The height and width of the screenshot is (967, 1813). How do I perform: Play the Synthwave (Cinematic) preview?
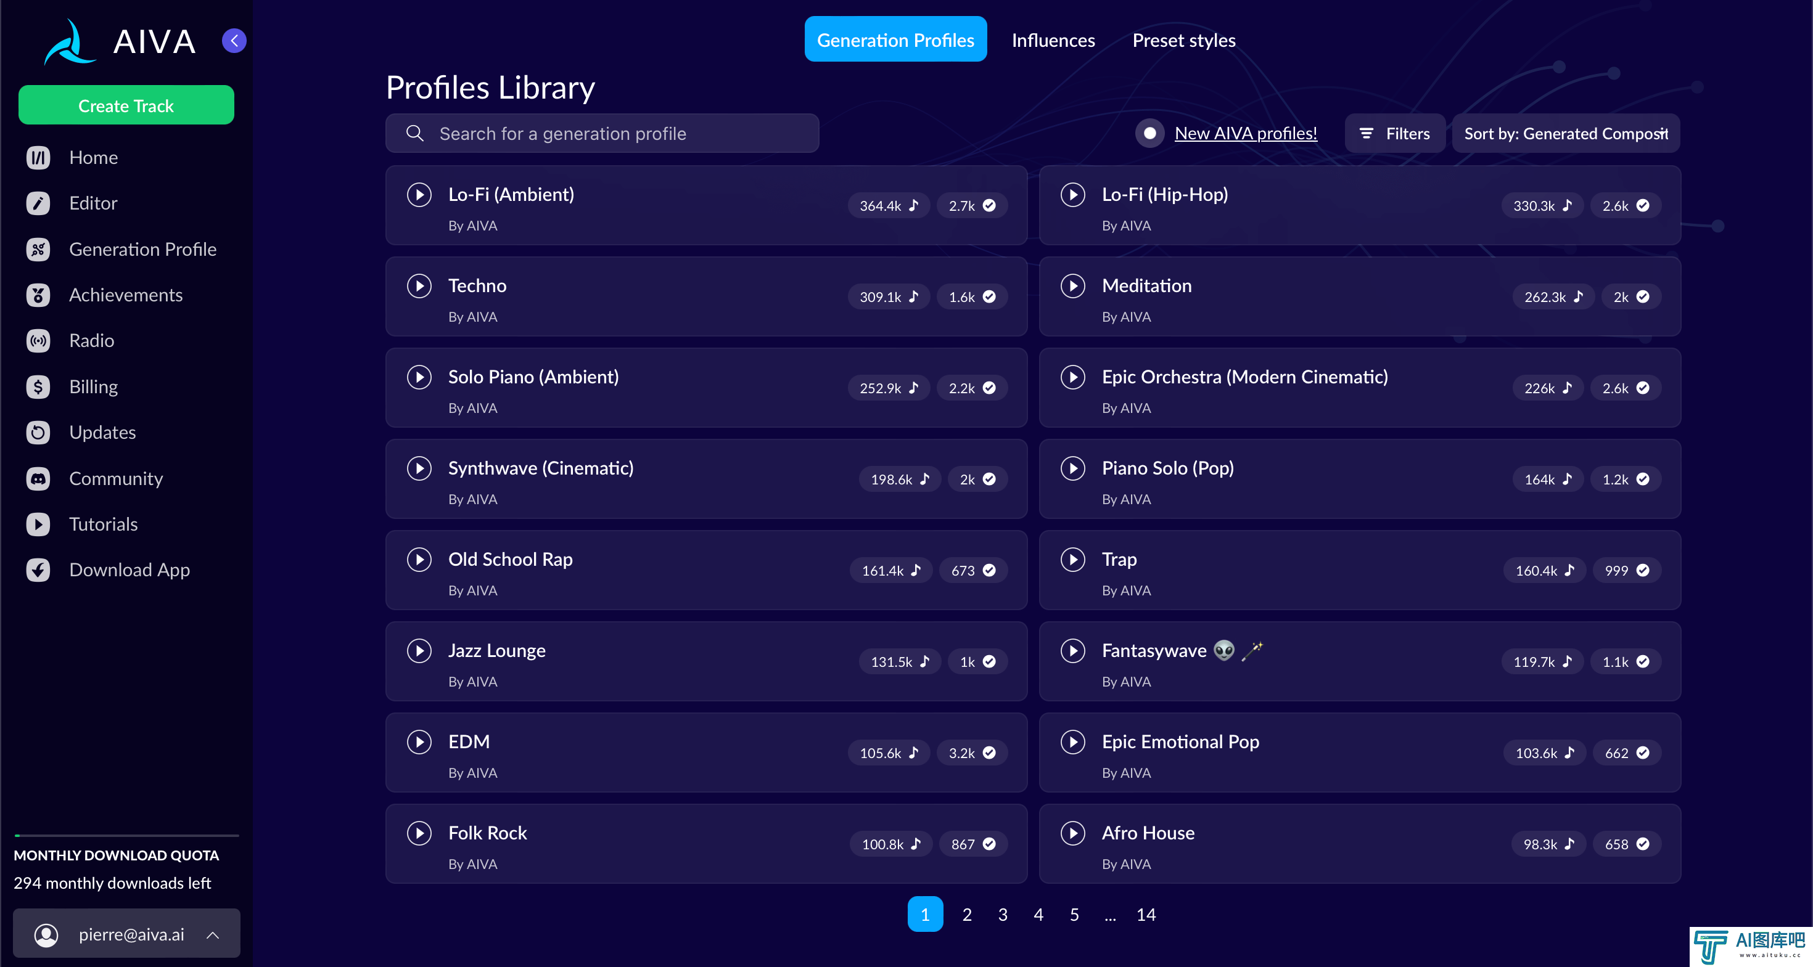pyautogui.click(x=419, y=468)
